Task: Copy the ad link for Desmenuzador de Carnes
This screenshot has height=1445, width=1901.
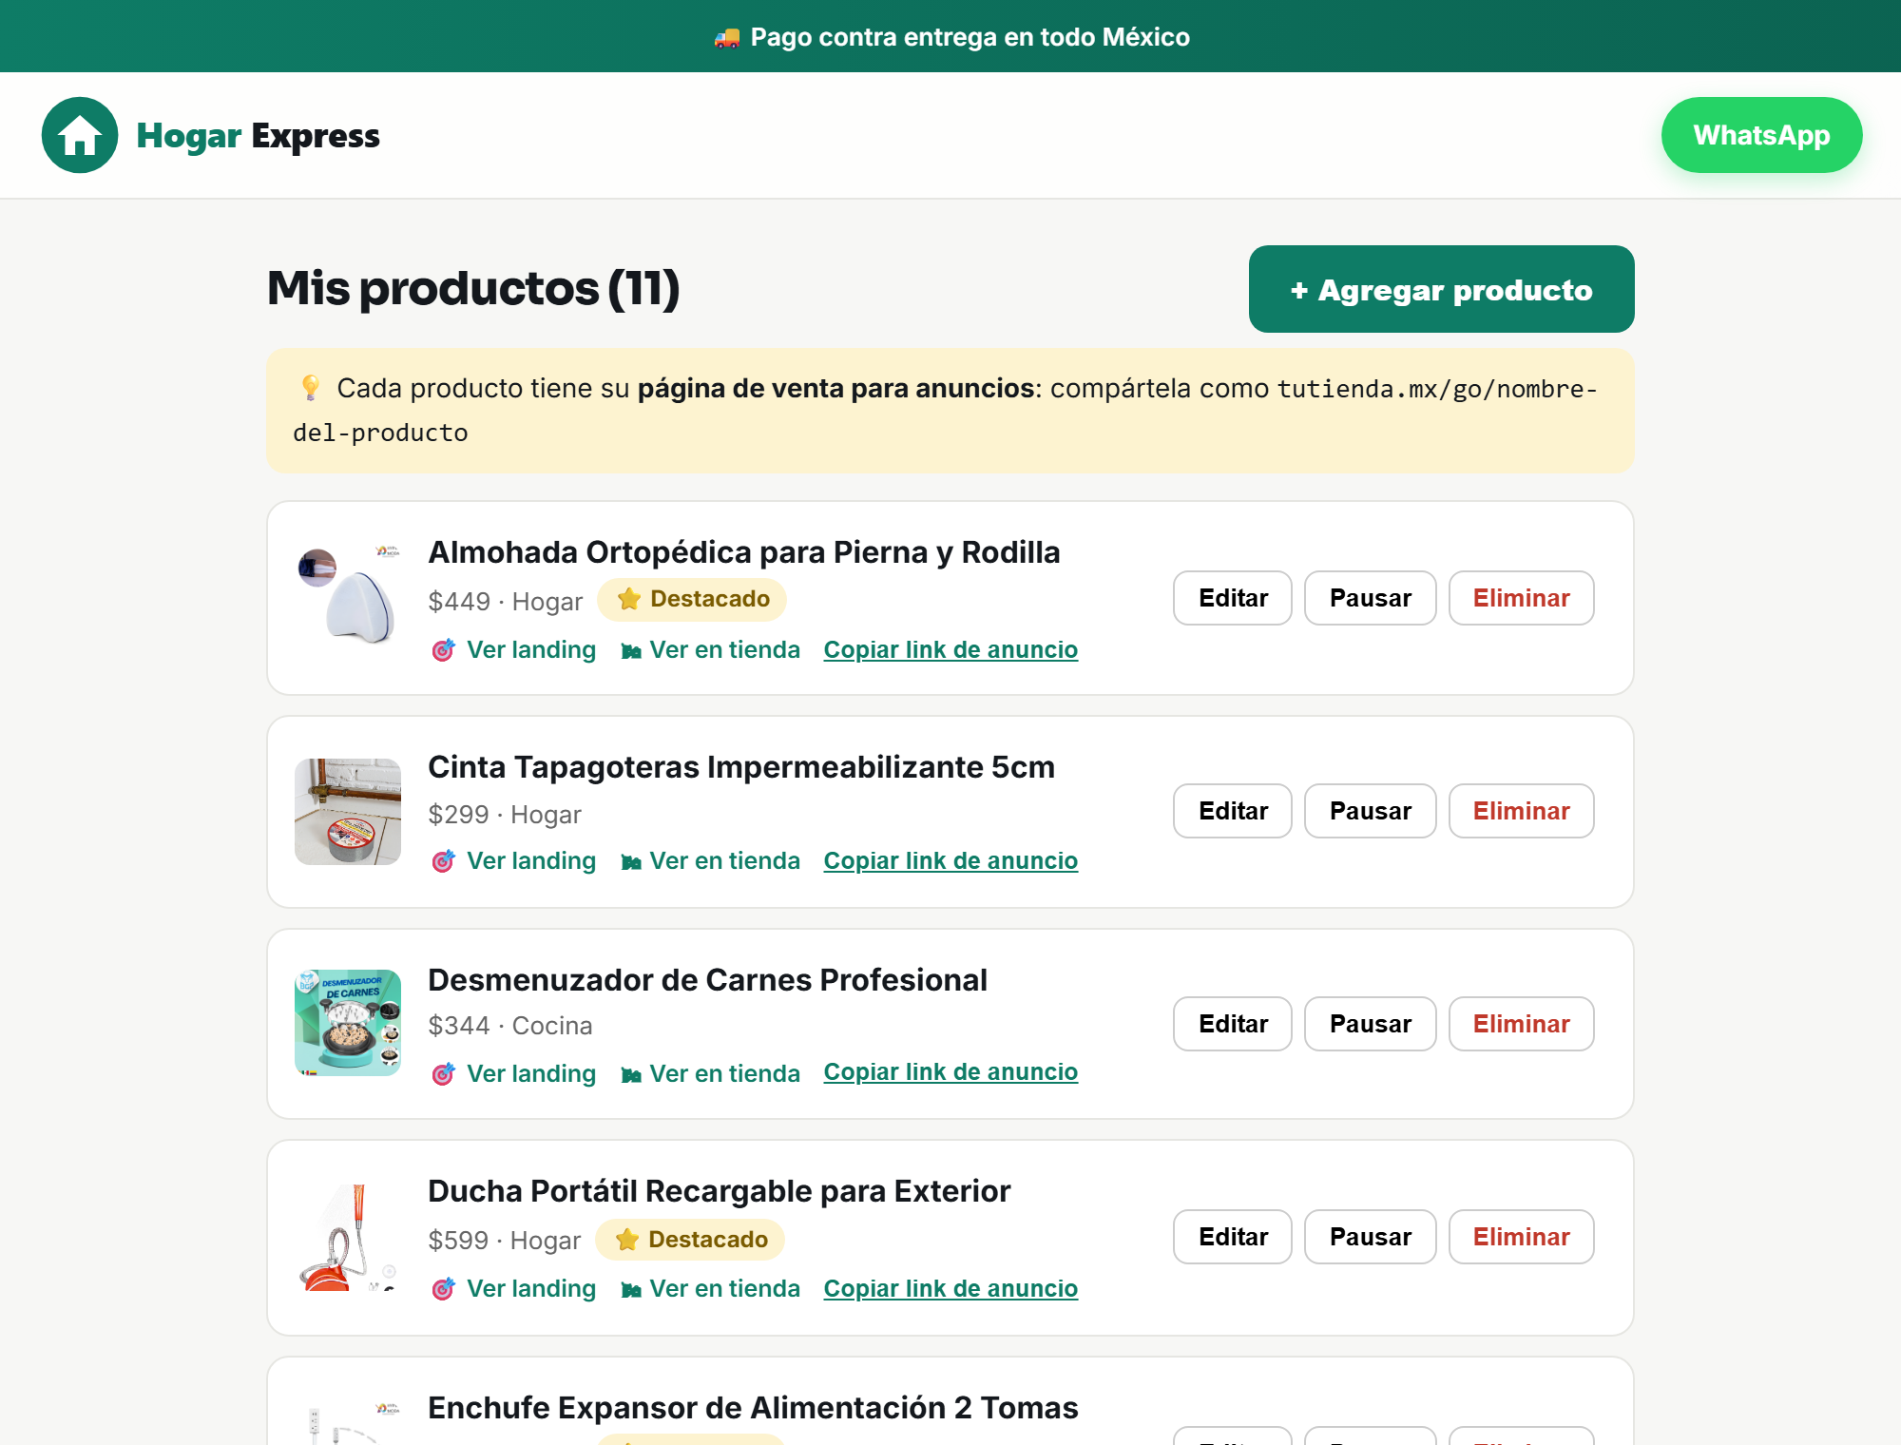Action: tap(950, 1072)
